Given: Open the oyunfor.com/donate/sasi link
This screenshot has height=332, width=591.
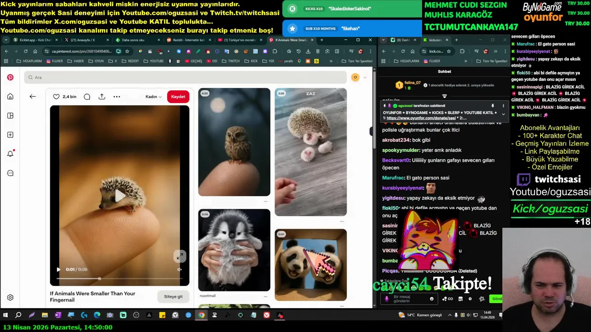Looking at the screenshot, I should coord(421,118).
